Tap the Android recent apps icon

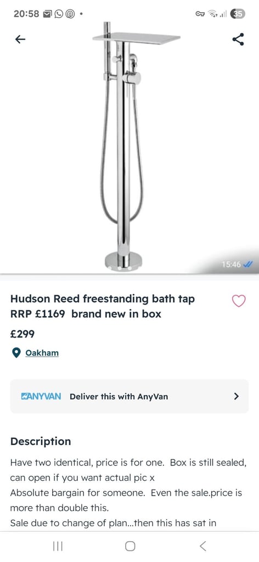click(58, 546)
